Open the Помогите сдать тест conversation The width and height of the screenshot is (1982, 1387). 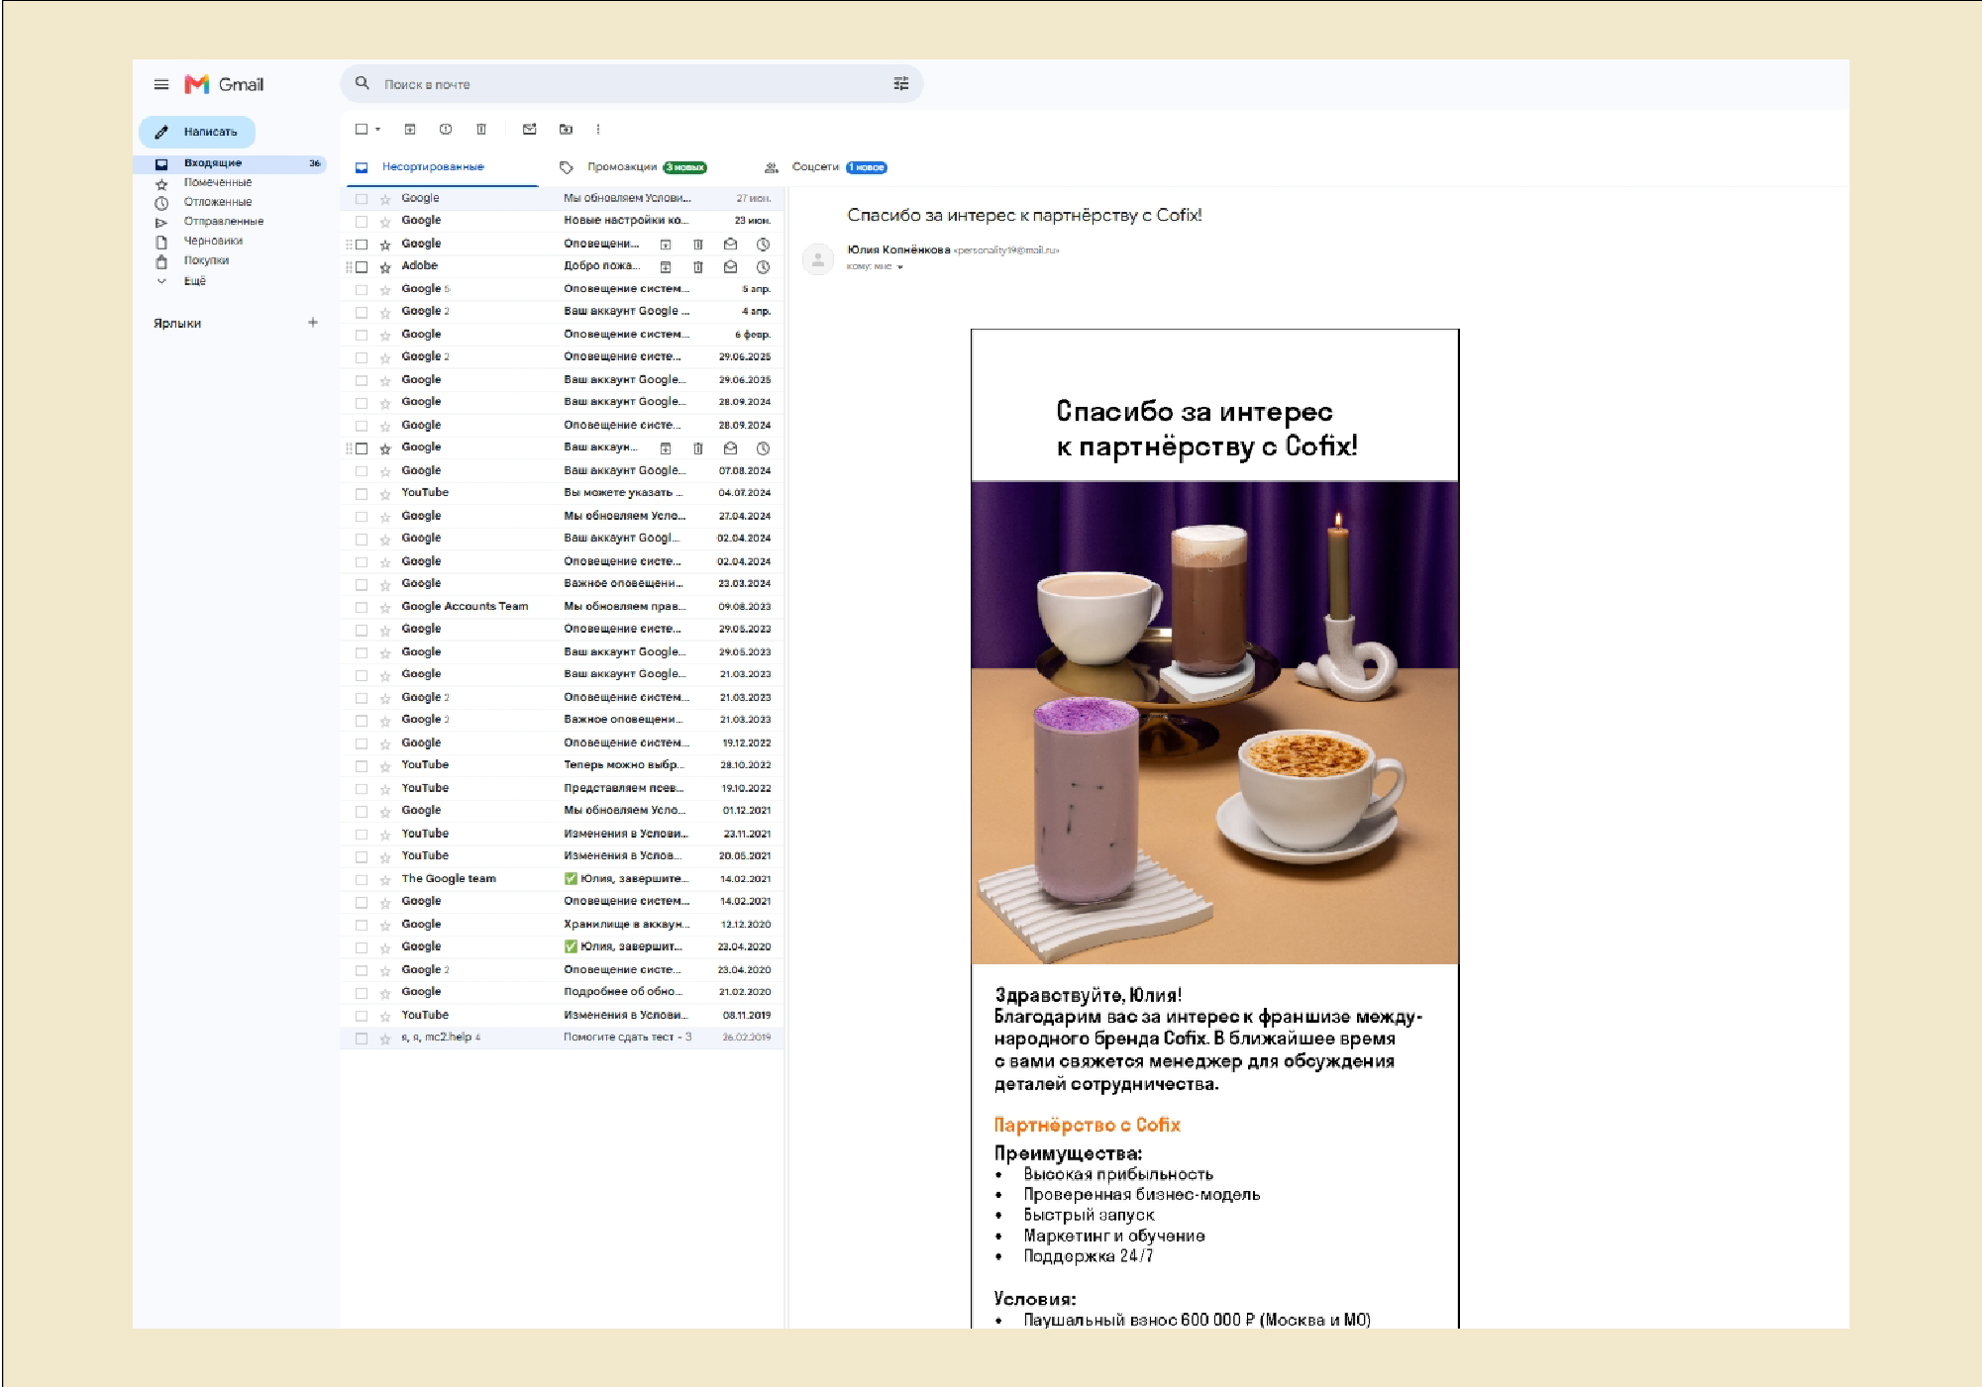tap(563, 1038)
